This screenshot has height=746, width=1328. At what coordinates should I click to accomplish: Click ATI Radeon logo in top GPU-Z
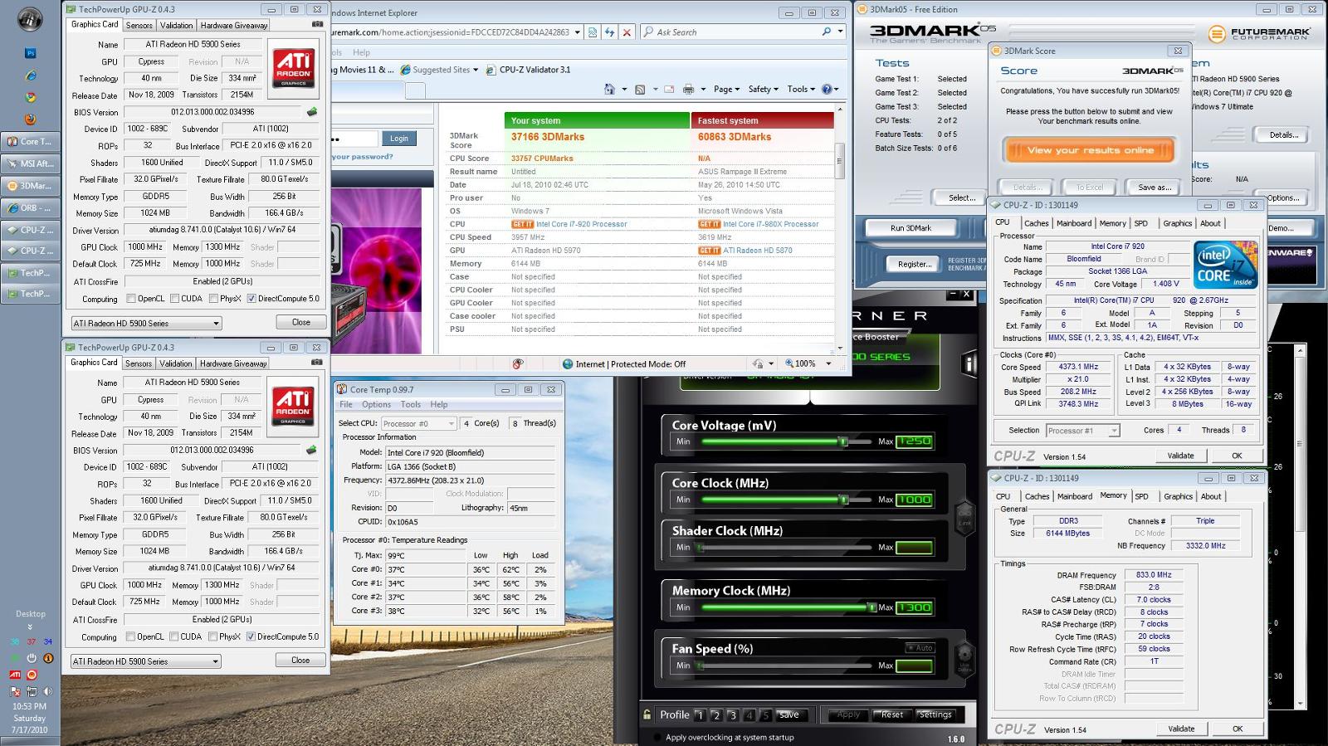(x=294, y=67)
